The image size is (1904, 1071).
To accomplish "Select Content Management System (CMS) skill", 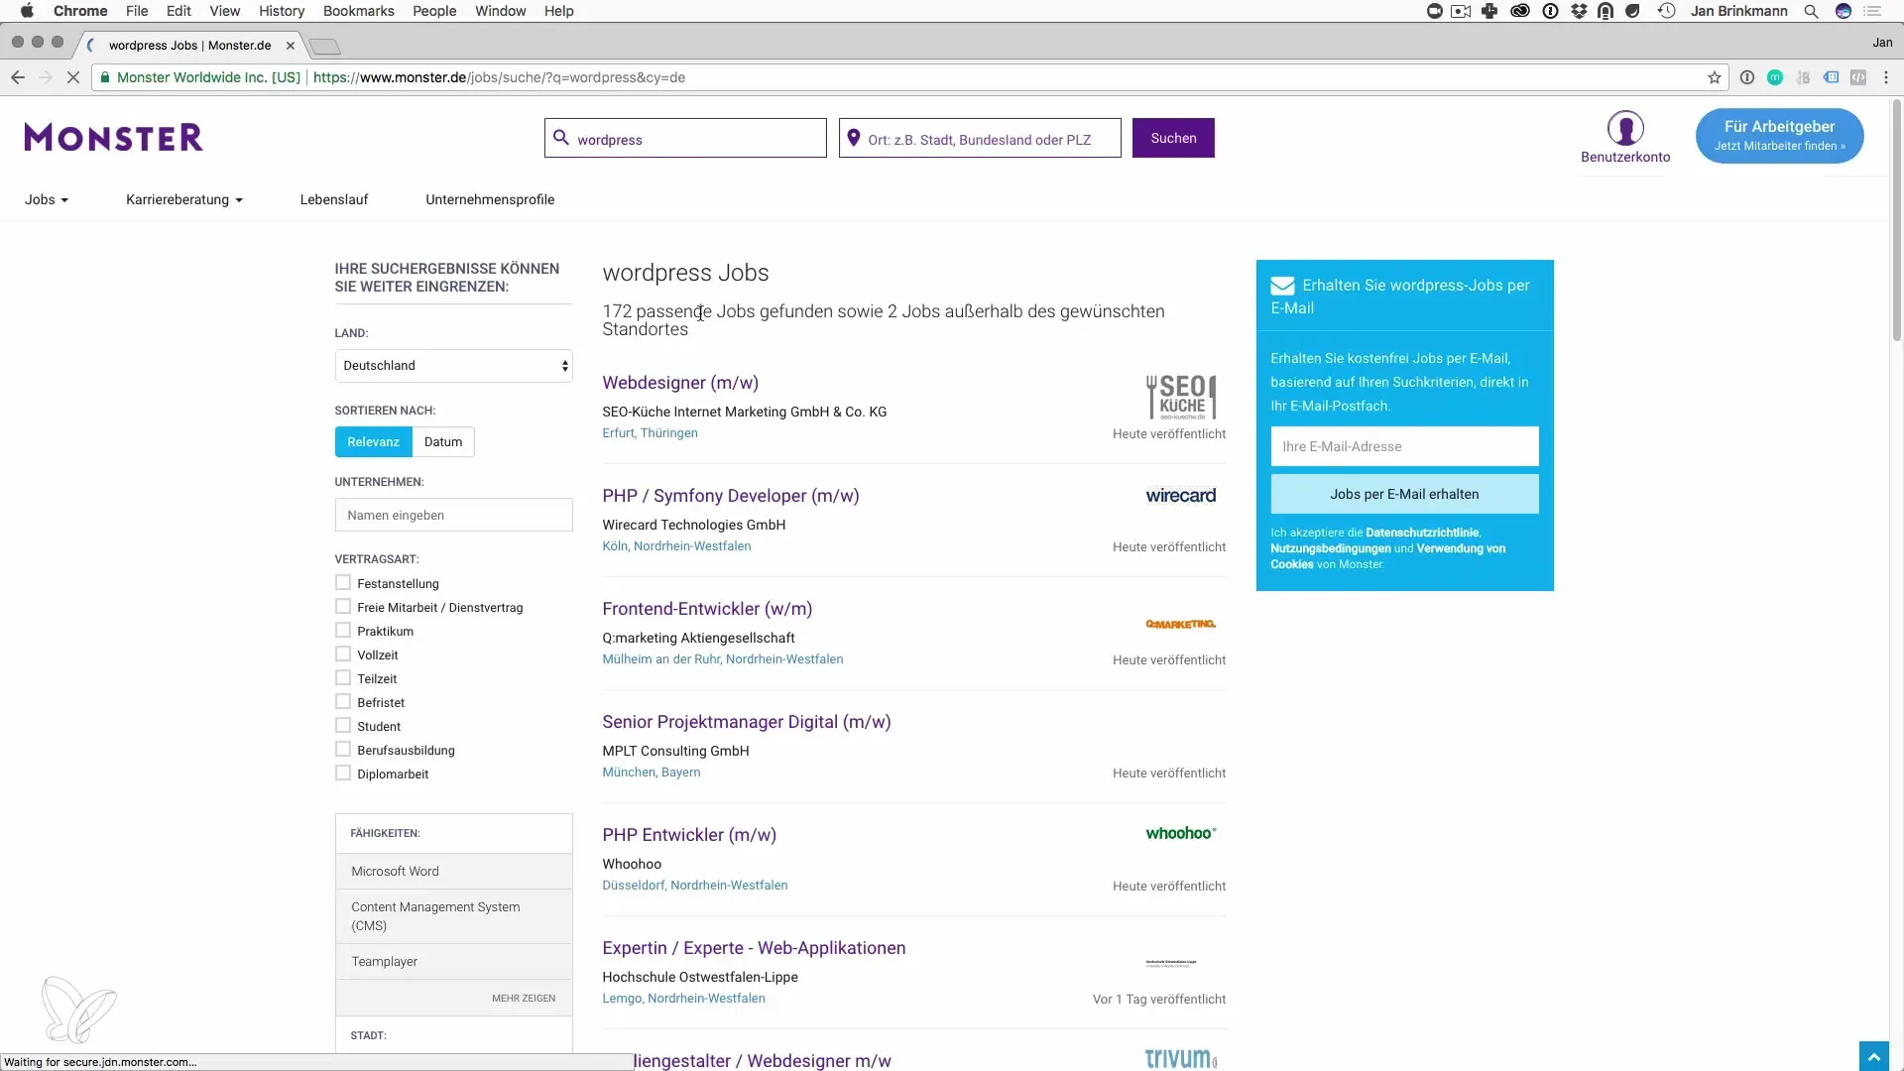I will pyautogui.click(x=454, y=916).
